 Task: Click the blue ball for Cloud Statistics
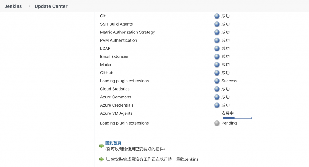tap(217, 89)
